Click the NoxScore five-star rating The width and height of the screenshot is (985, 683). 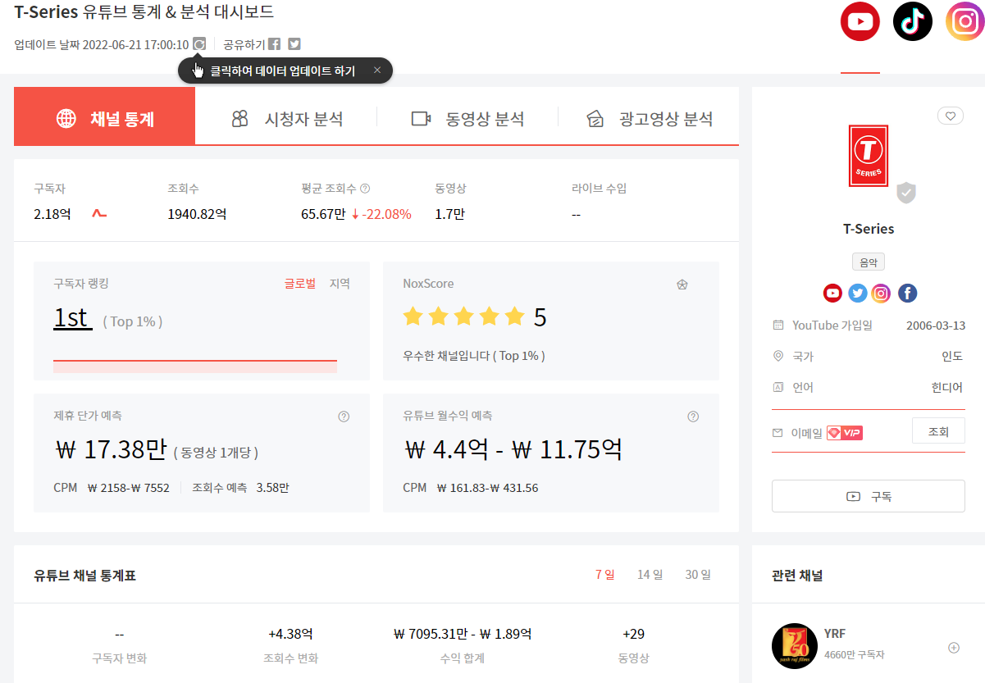463,316
